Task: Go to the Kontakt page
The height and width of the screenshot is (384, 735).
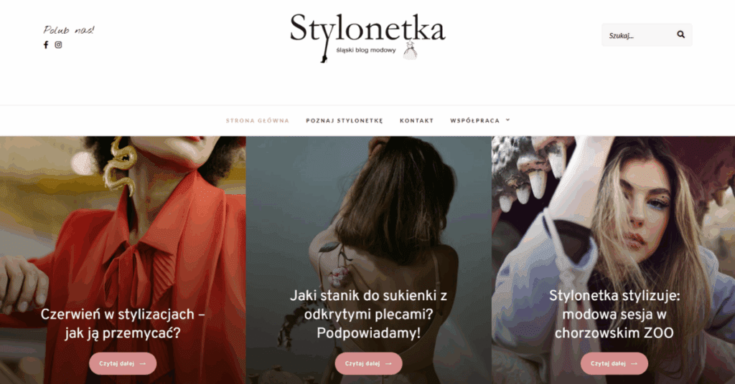Action: point(417,120)
